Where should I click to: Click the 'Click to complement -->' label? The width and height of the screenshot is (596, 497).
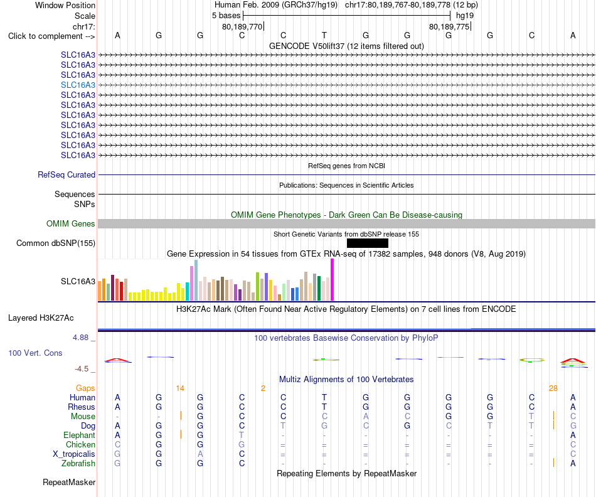tap(51, 36)
